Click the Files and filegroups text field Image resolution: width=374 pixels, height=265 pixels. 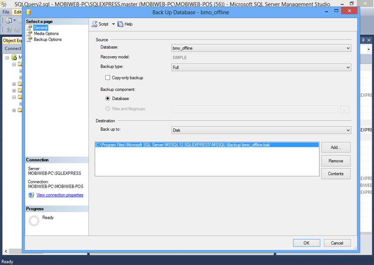[255, 109]
